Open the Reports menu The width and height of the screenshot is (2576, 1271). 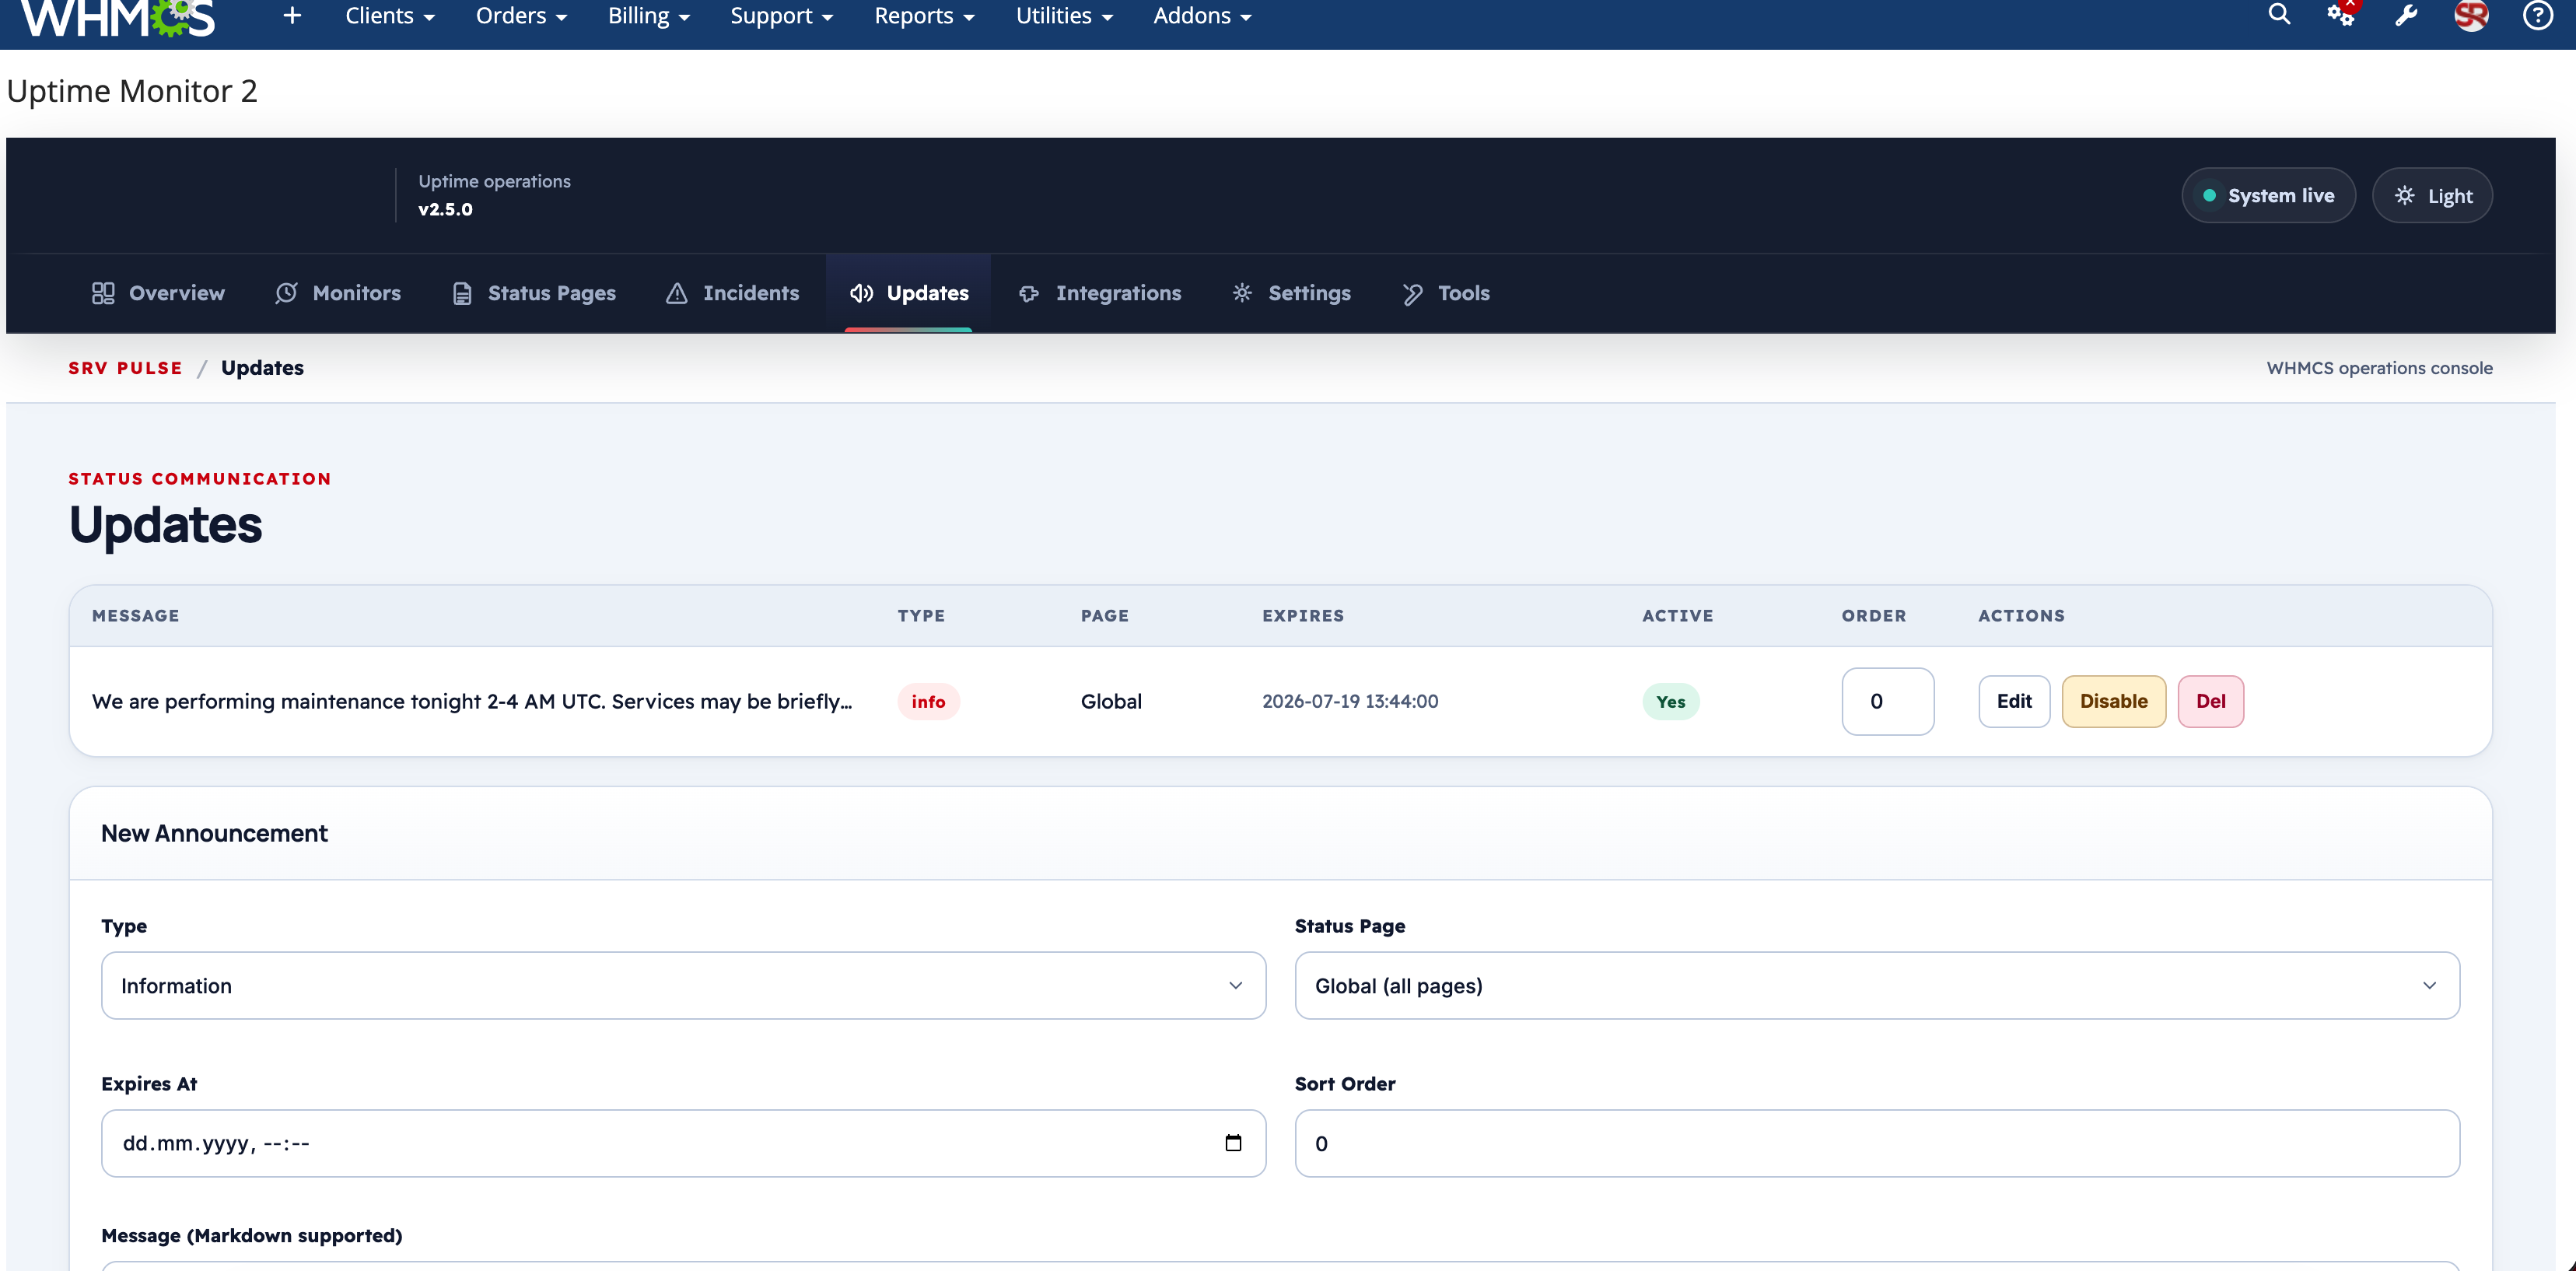tap(924, 16)
